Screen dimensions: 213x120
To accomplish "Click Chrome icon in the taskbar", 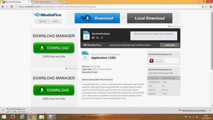I will 32,117.
